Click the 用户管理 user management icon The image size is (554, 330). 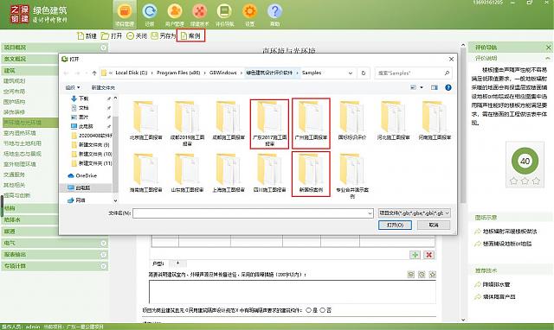pos(175,15)
